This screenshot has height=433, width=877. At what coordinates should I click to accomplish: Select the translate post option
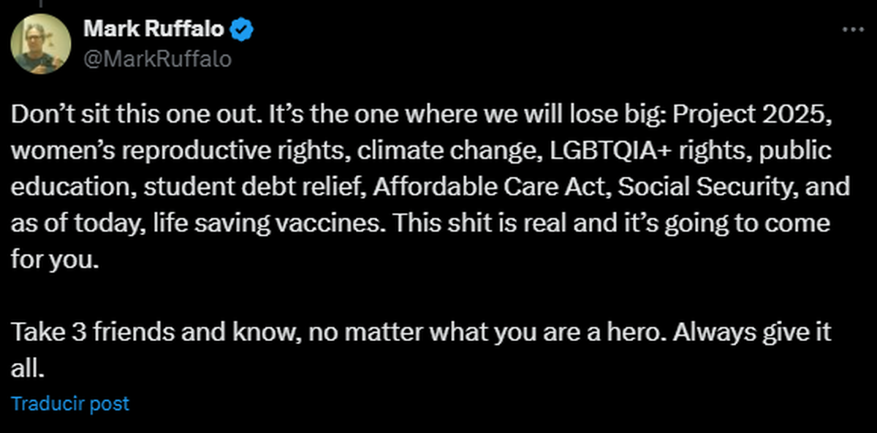69,402
